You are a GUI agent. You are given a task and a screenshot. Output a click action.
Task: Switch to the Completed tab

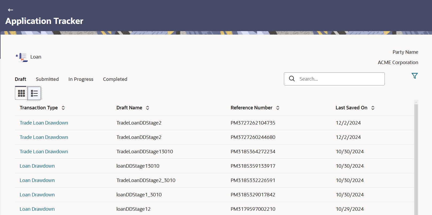coord(115,79)
